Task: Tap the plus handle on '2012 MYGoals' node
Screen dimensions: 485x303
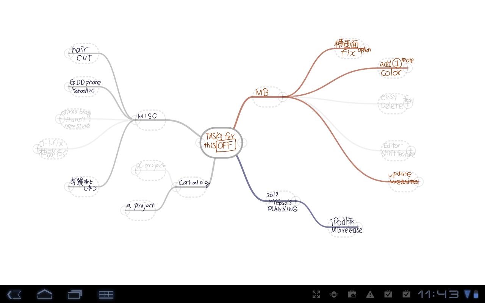Action: (297, 201)
